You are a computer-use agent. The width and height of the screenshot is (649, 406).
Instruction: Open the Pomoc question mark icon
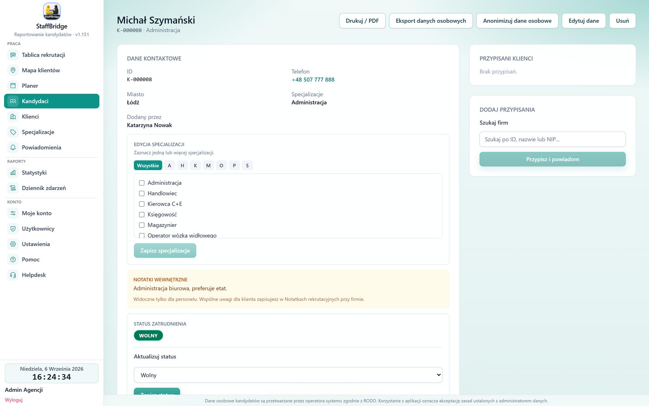click(13, 259)
